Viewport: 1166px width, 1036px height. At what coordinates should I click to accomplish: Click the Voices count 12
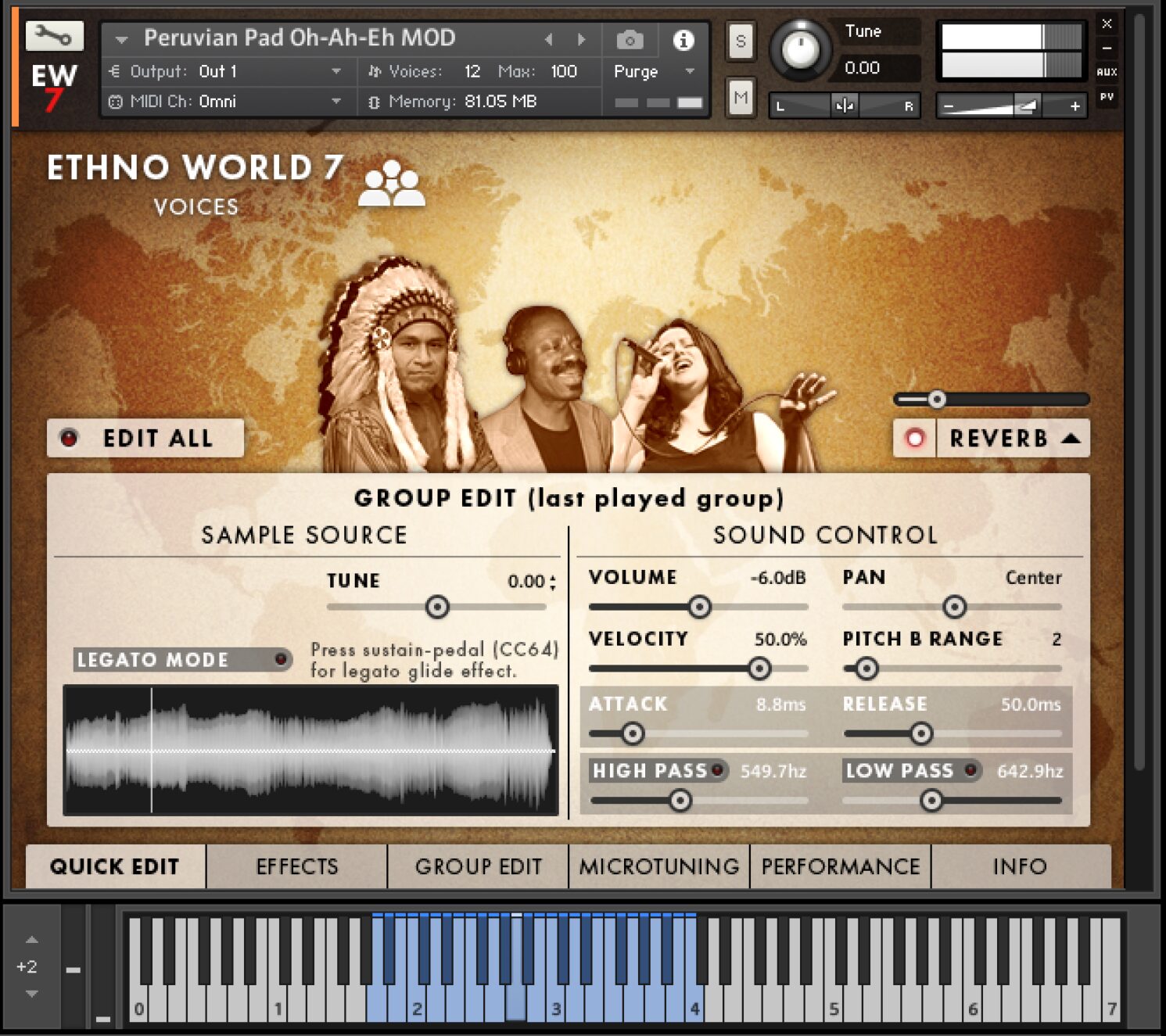pos(472,71)
